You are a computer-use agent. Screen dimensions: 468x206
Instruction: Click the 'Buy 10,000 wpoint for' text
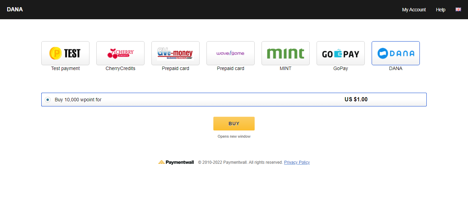(x=78, y=100)
